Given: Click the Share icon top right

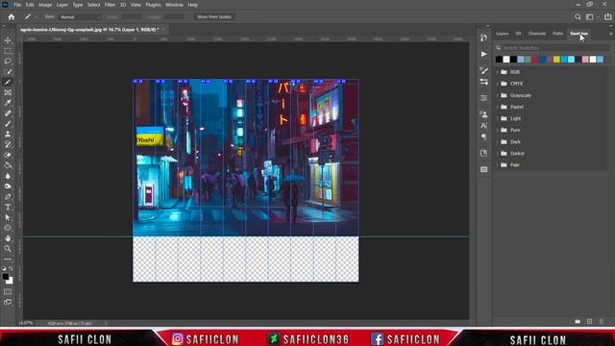Looking at the screenshot, I should 607,17.
